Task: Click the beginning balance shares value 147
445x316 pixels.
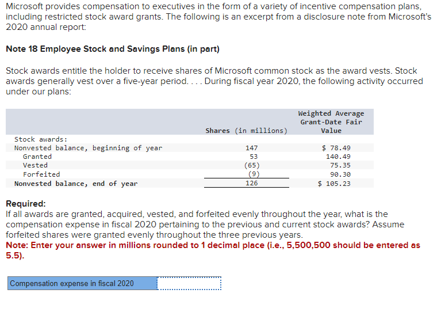Action: pos(251,148)
